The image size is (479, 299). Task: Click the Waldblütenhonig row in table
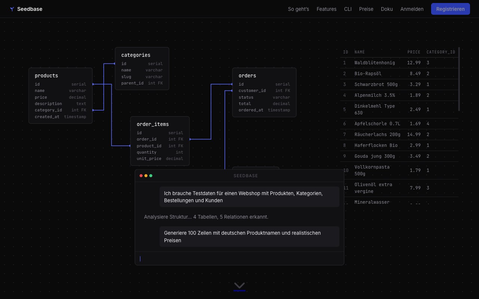399,63
